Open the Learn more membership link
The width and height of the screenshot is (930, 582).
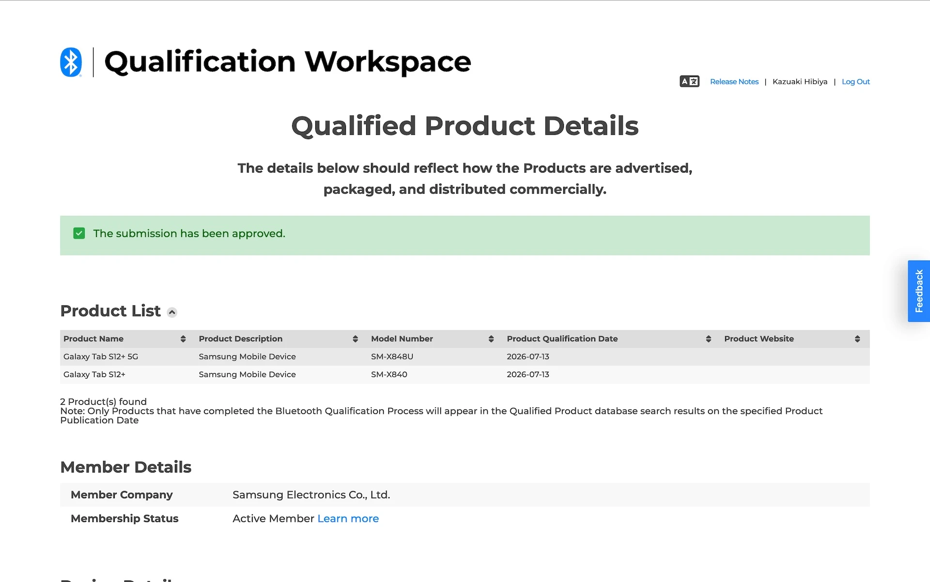(x=348, y=519)
